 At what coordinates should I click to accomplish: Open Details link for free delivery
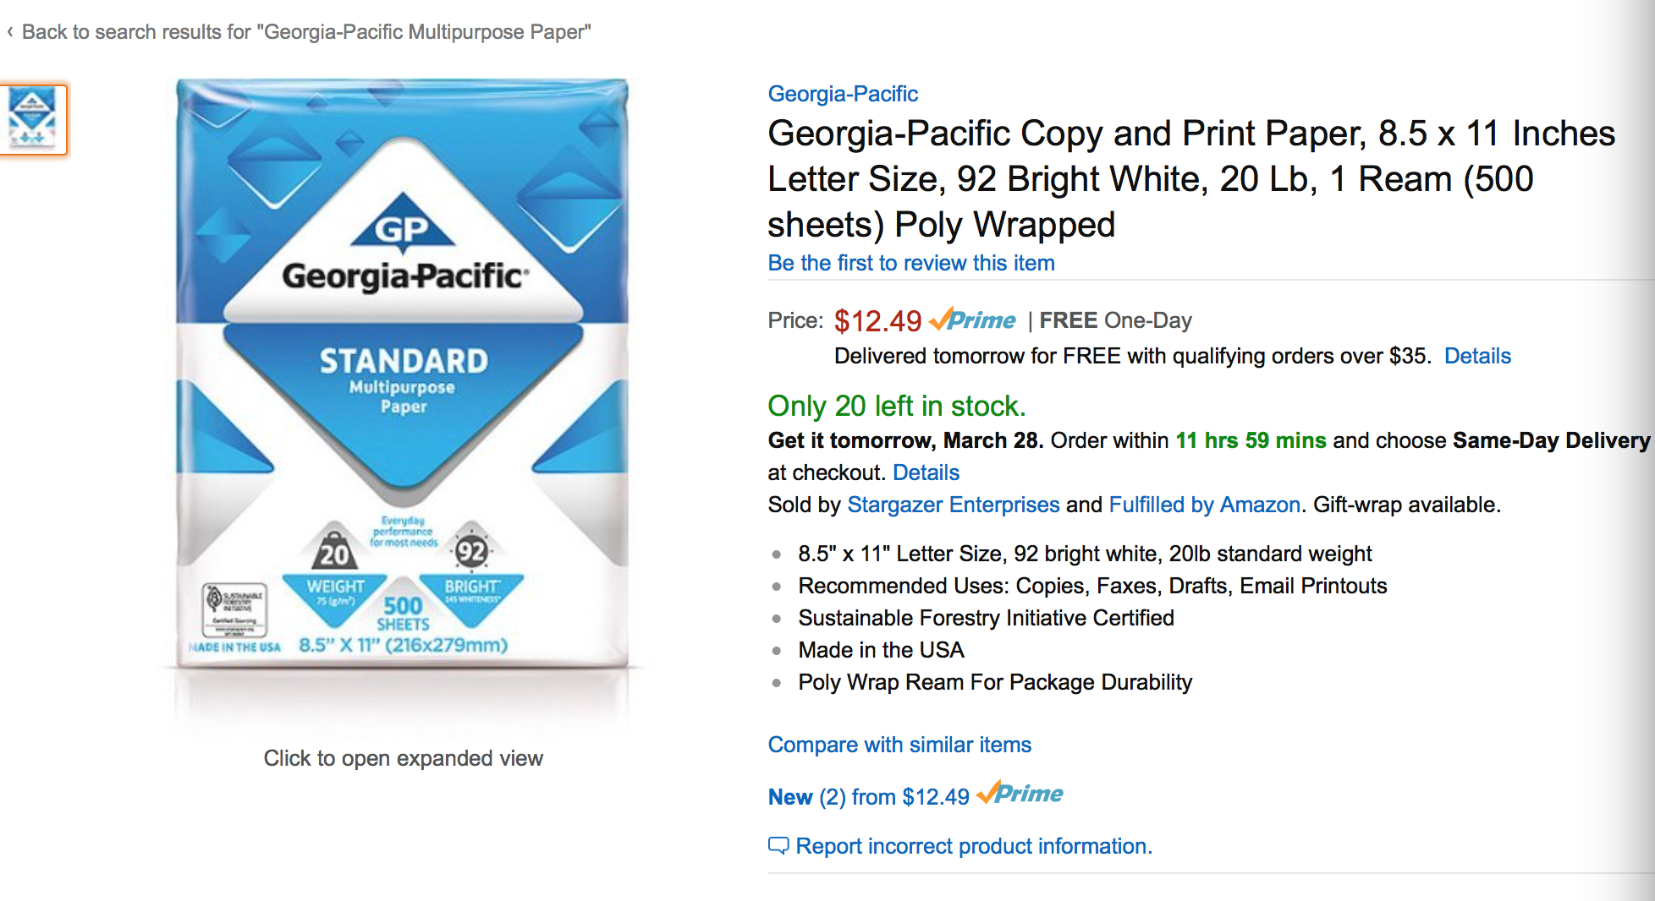[x=1477, y=356]
